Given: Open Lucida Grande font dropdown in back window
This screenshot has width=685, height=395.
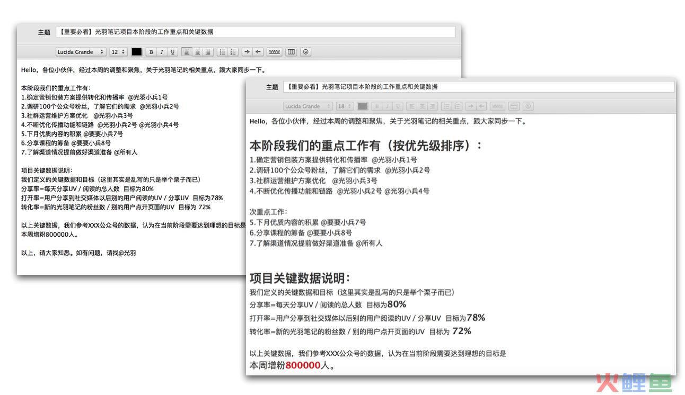Looking at the screenshot, I should click(x=81, y=52).
